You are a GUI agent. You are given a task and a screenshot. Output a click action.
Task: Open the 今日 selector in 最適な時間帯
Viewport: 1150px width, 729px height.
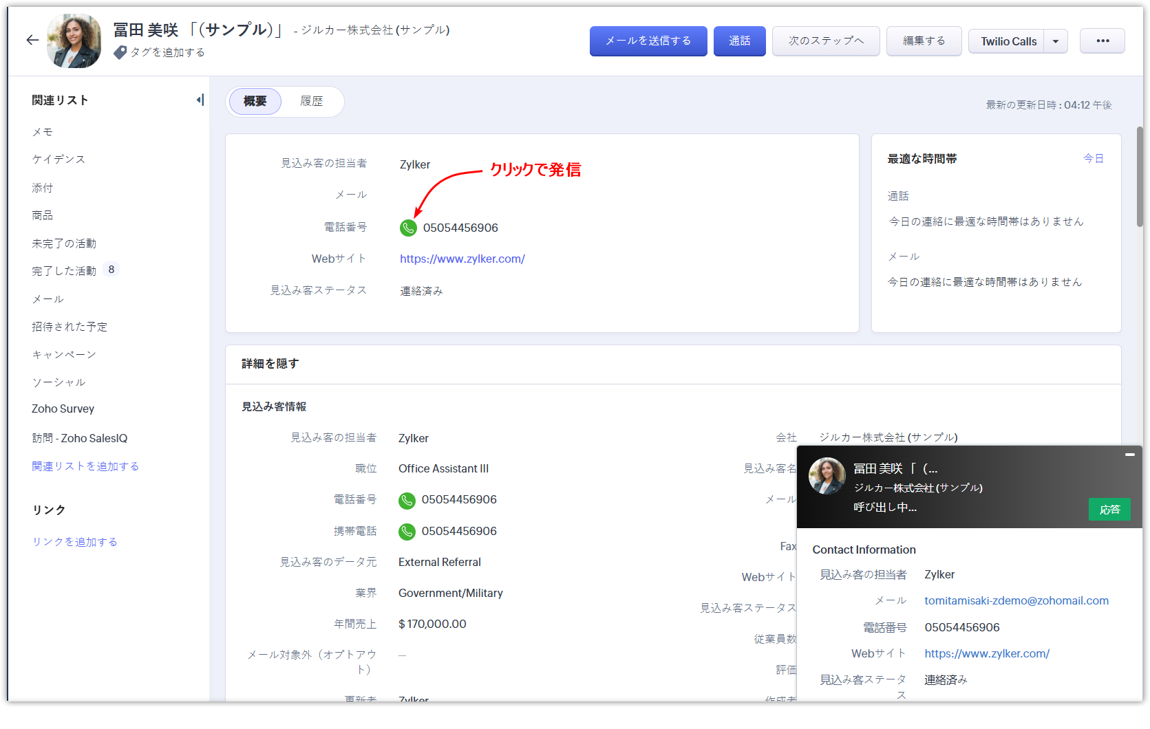click(1094, 159)
